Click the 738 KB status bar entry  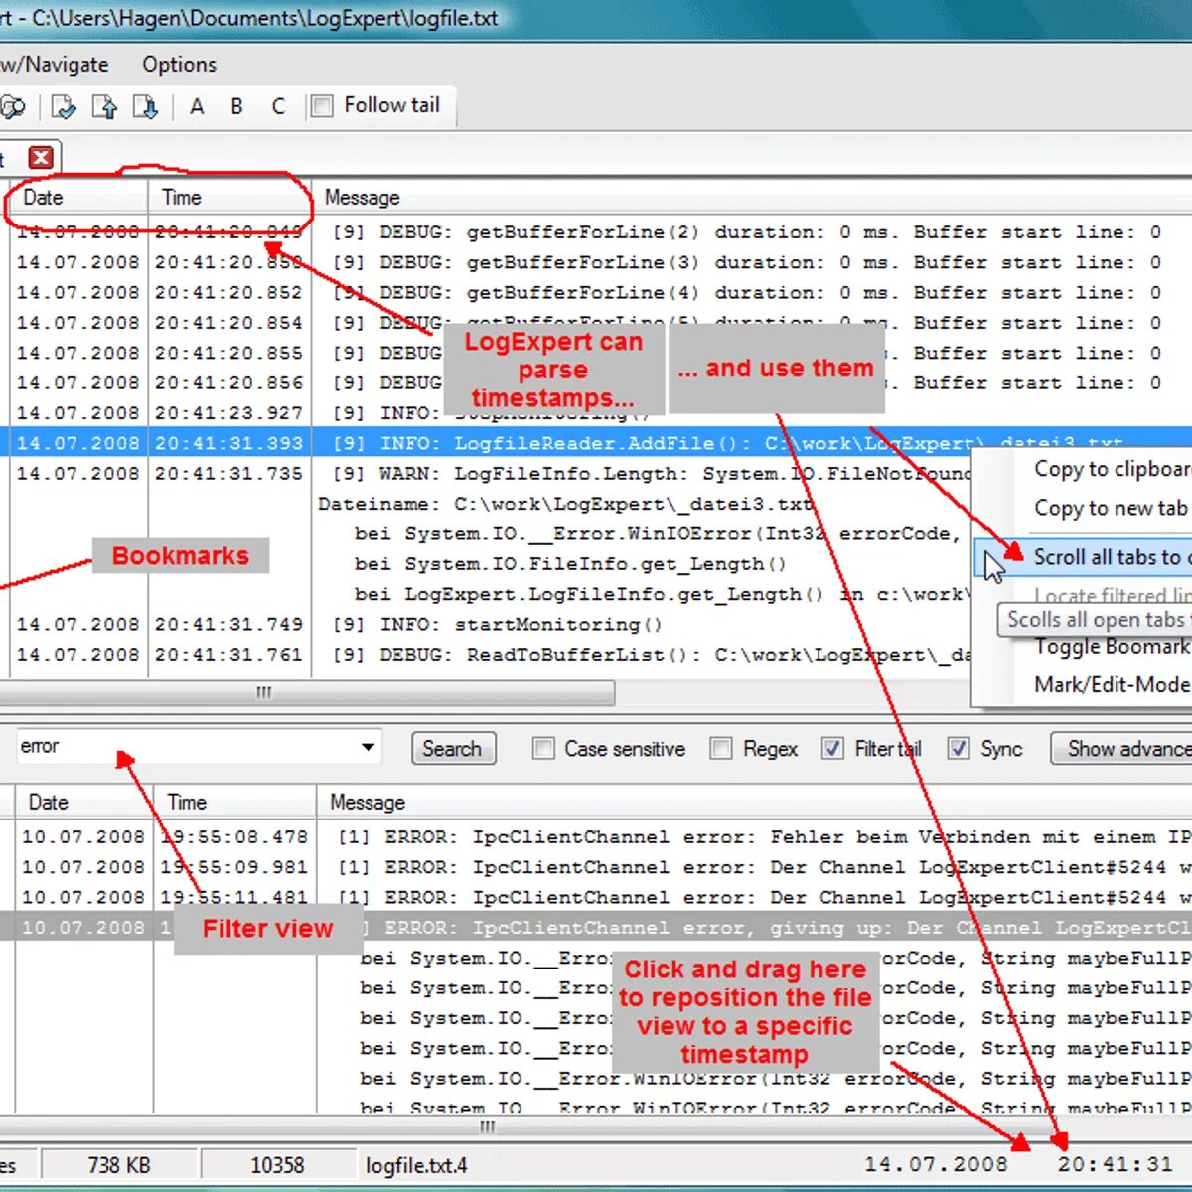pyautogui.click(x=119, y=1165)
